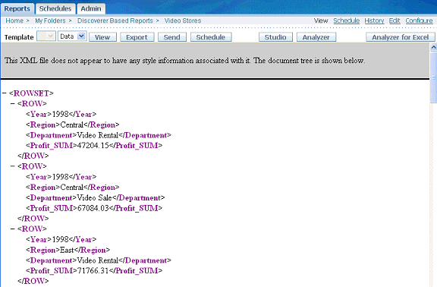Click the scrollbar up arrow
This screenshot has height=287, width=437.
coord(433,47)
